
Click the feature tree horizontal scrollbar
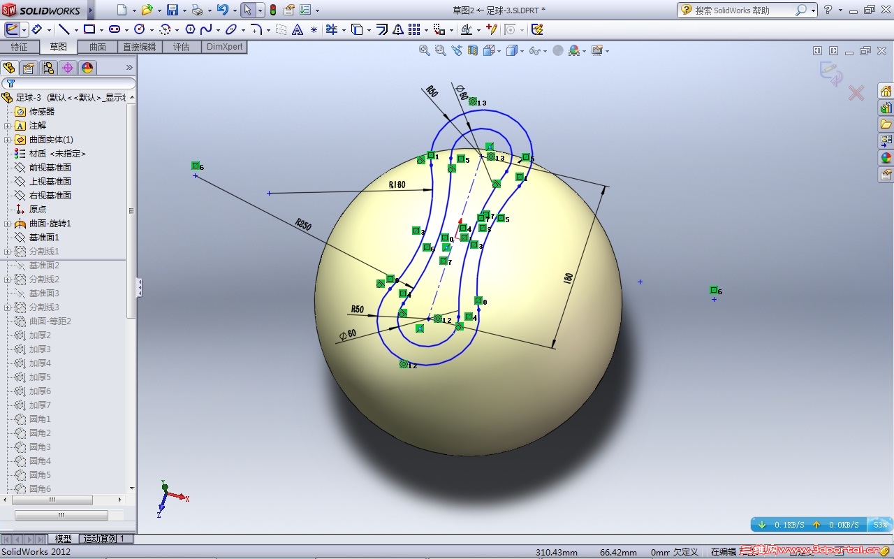point(52,500)
